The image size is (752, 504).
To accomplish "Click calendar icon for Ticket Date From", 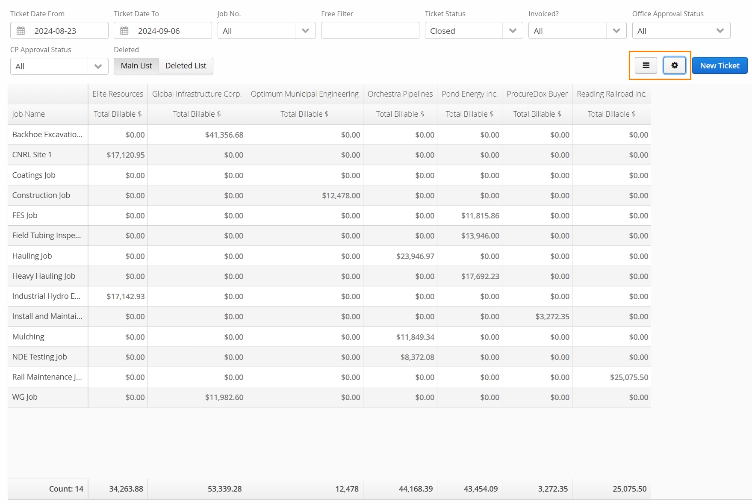I will (21, 31).
